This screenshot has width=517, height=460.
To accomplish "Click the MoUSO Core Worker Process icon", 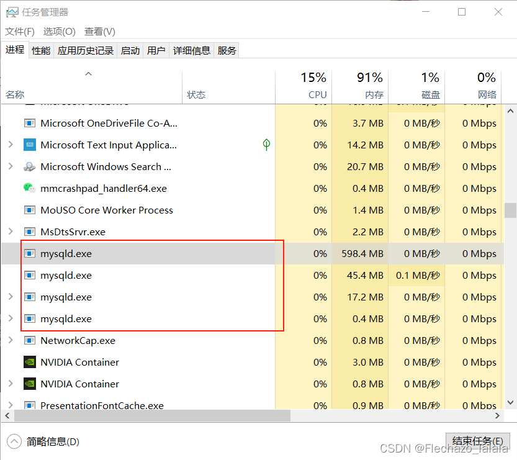I will (30, 210).
